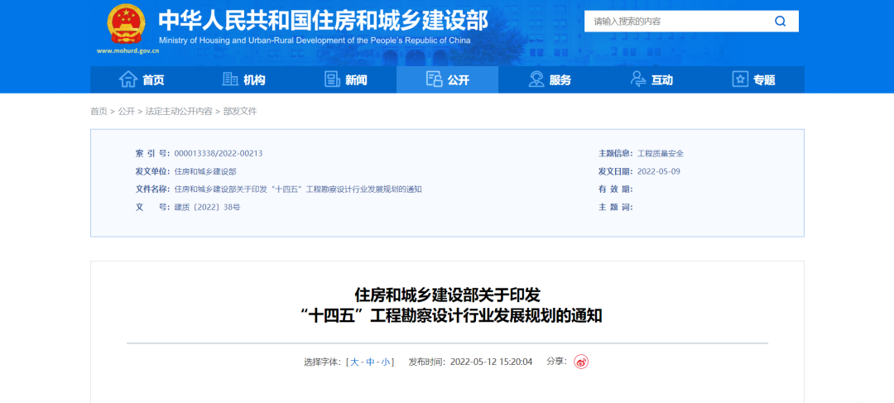The image size is (894, 403).
Task: Open the 新闻 navigation tab
Action: [x=356, y=80]
